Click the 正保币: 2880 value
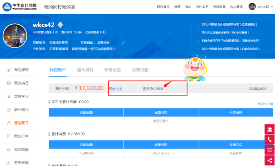 point(153,89)
